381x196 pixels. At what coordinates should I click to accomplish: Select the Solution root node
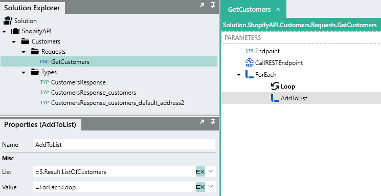pos(25,21)
